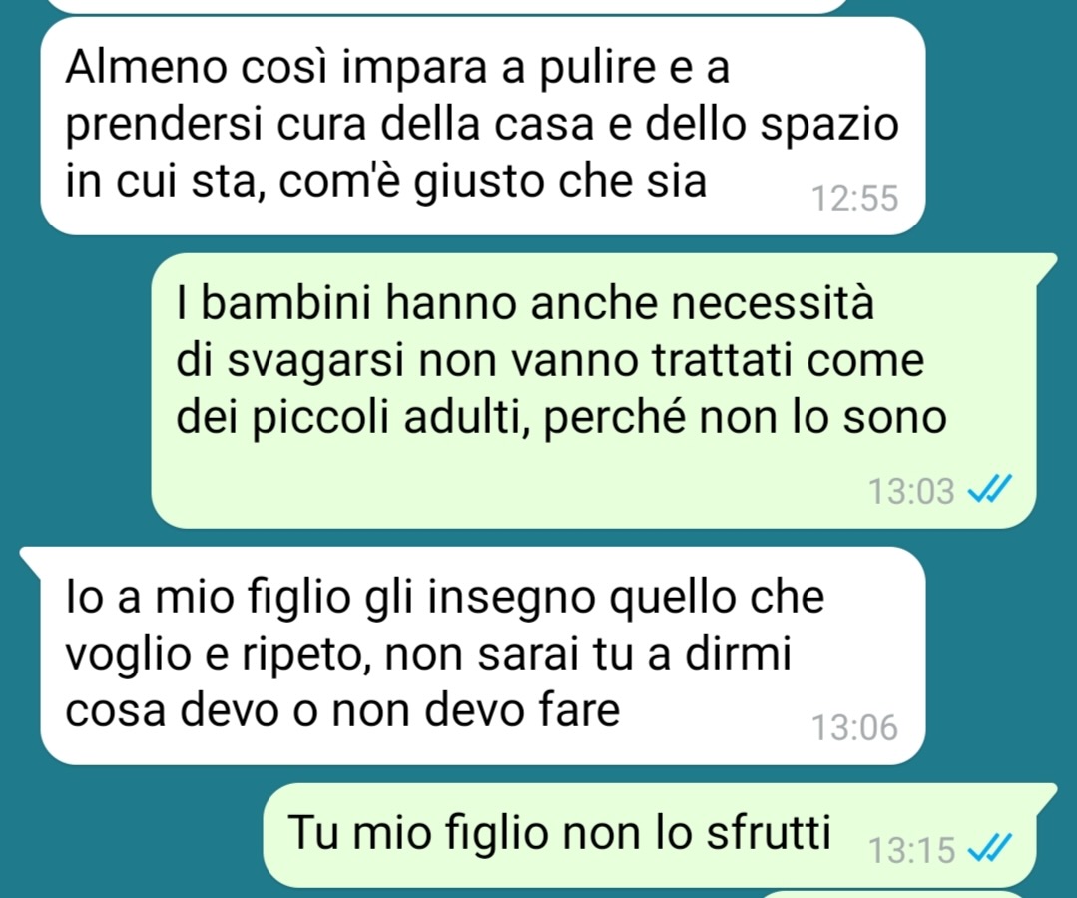
Task: Tap the corner tail of the 13:03 bubble
Action: (x=1046, y=263)
